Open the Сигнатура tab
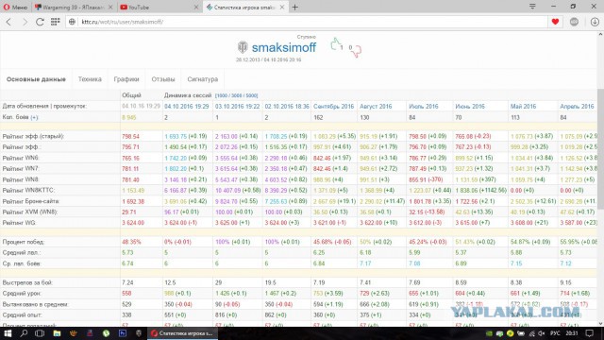Screen dimensions: 604x340 (203, 79)
